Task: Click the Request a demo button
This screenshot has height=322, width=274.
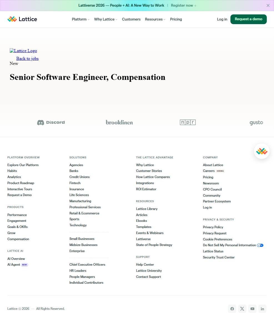Action: (248, 19)
